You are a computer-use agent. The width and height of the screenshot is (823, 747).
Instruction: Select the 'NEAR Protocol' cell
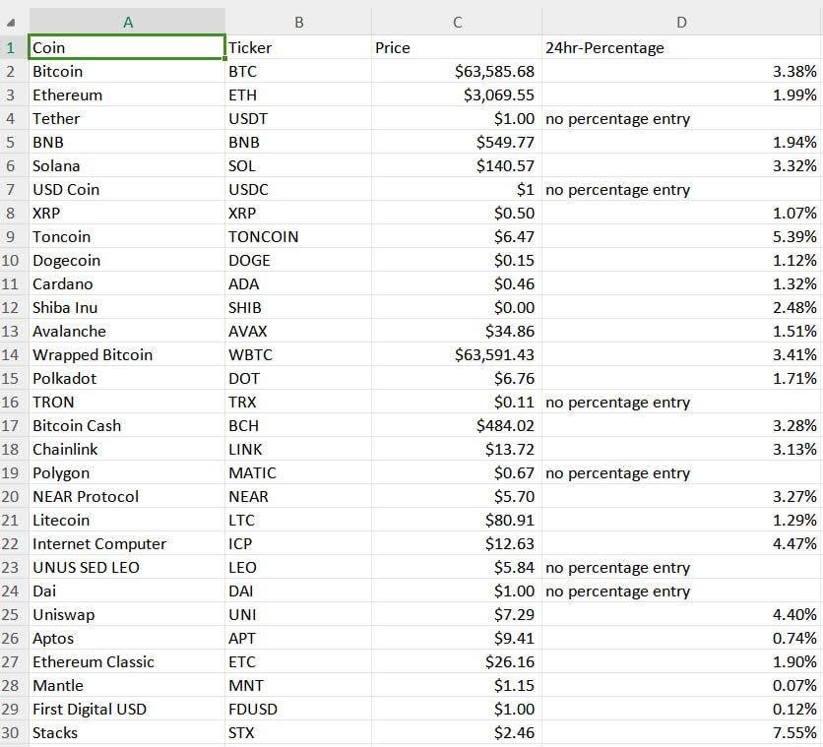(x=127, y=496)
